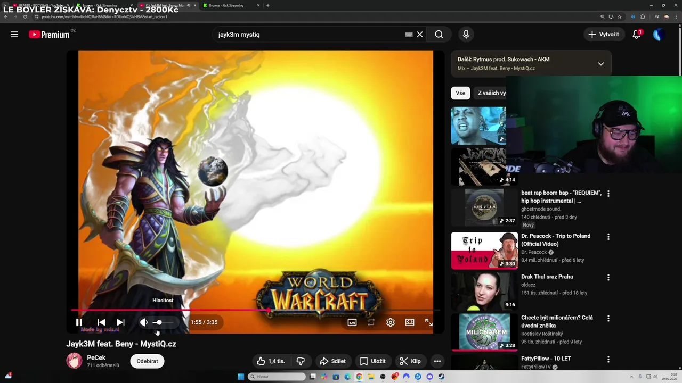This screenshot has height=383, width=682.
Task: Open the player settings gear
Action: [x=391, y=322]
